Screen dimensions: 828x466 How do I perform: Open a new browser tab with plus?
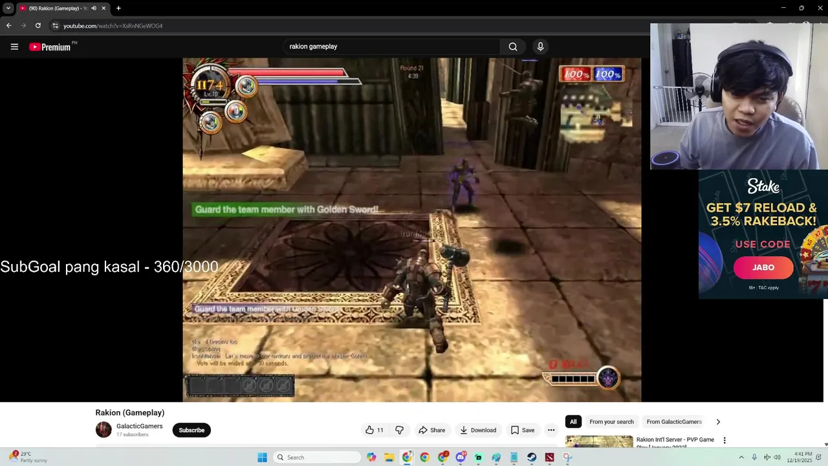pyautogui.click(x=118, y=8)
